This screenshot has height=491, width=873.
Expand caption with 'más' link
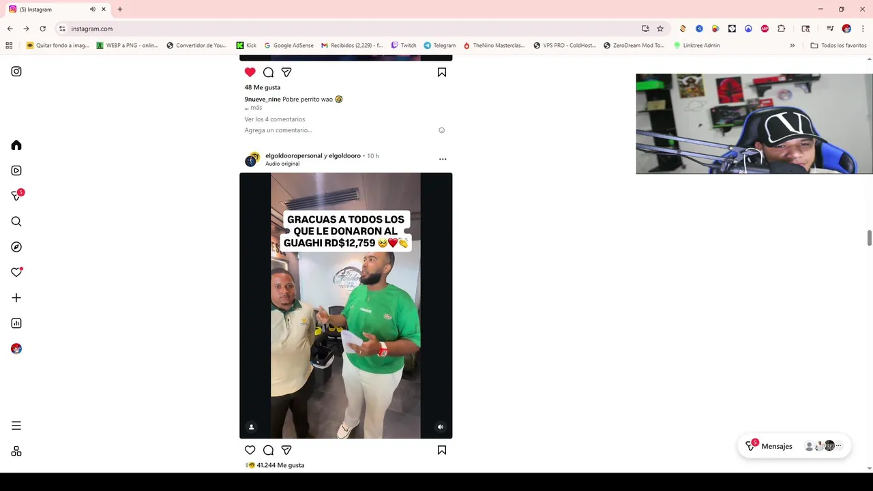coord(256,108)
